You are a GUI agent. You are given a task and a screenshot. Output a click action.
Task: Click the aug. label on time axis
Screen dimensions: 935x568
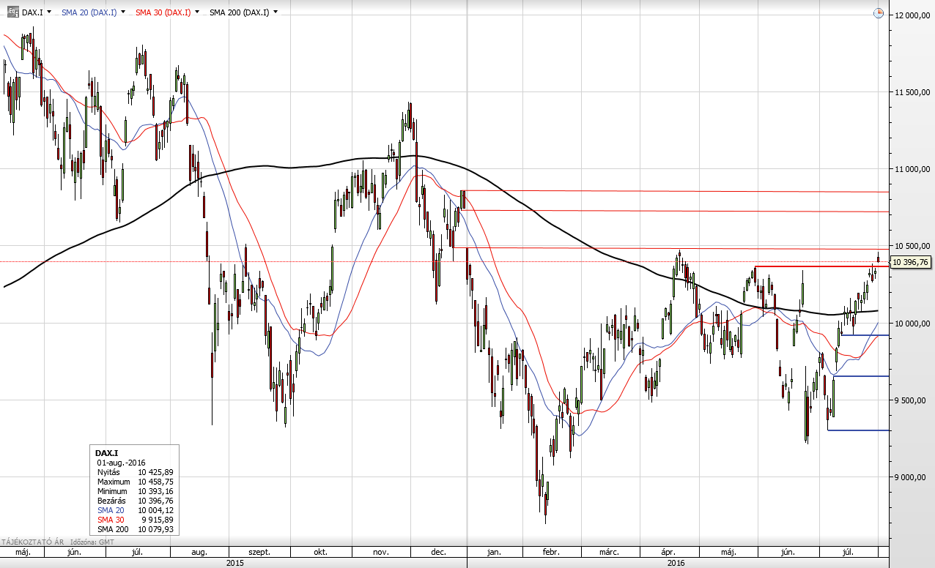click(199, 553)
